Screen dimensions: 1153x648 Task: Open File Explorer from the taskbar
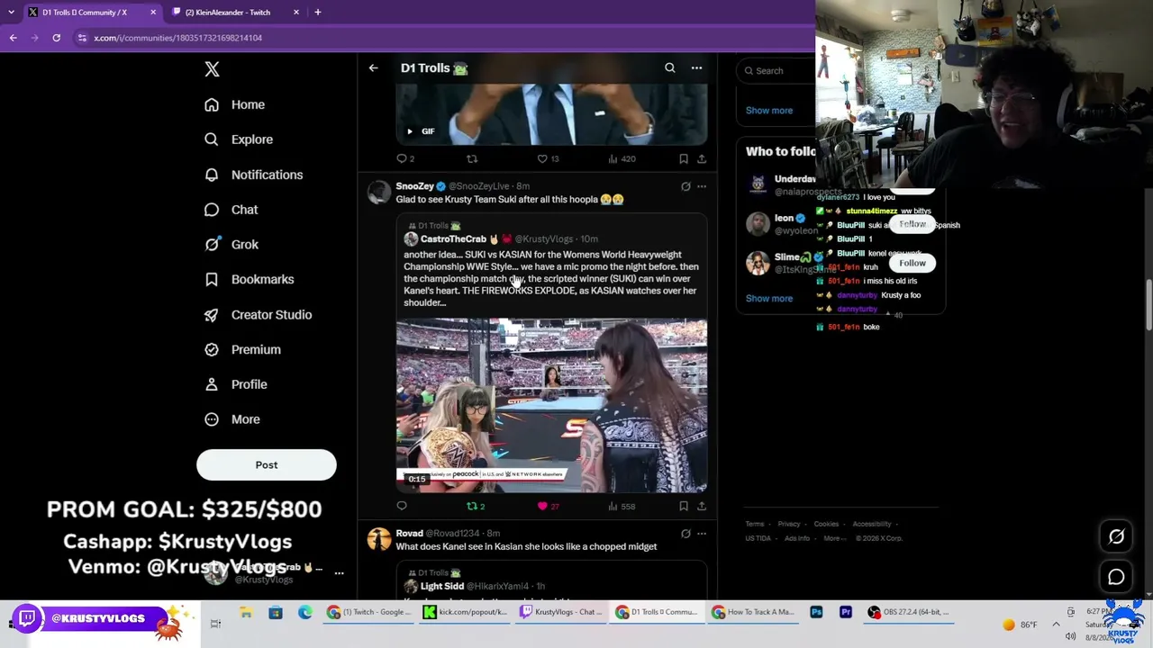[246, 613]
